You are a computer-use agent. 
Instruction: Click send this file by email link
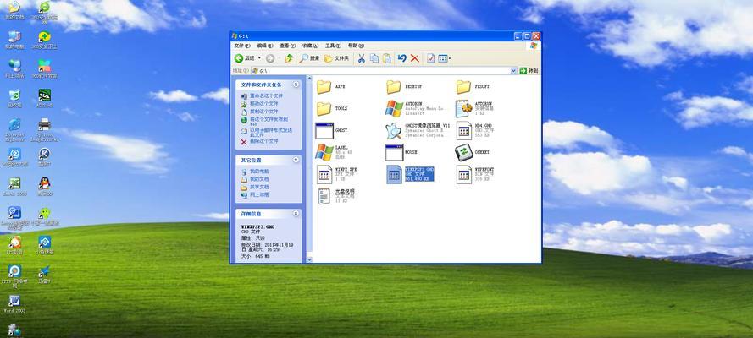270,132
